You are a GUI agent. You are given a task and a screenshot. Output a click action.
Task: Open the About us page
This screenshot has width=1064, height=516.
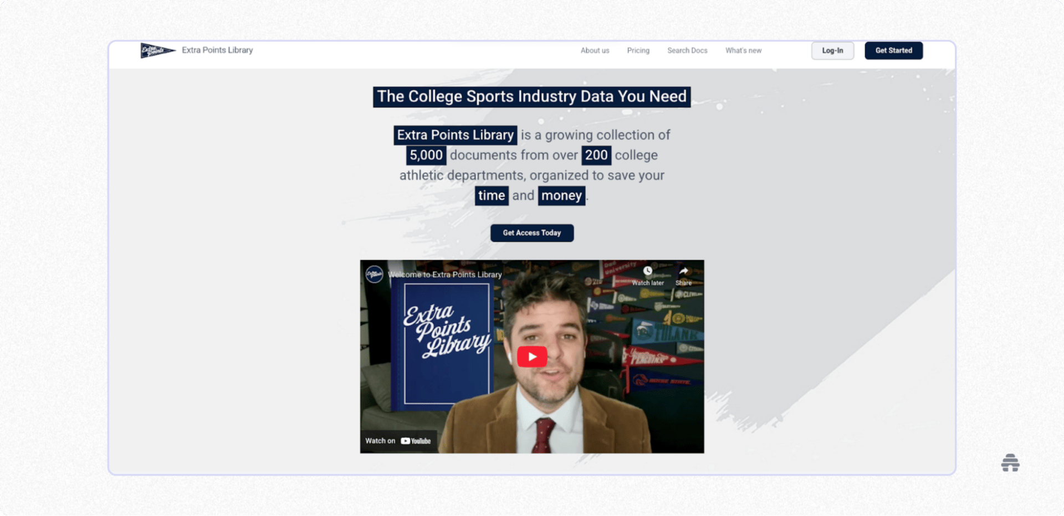(595, 50)
